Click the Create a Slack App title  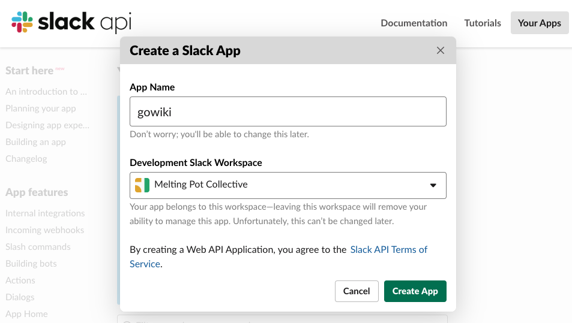click(x=185, y=50)
